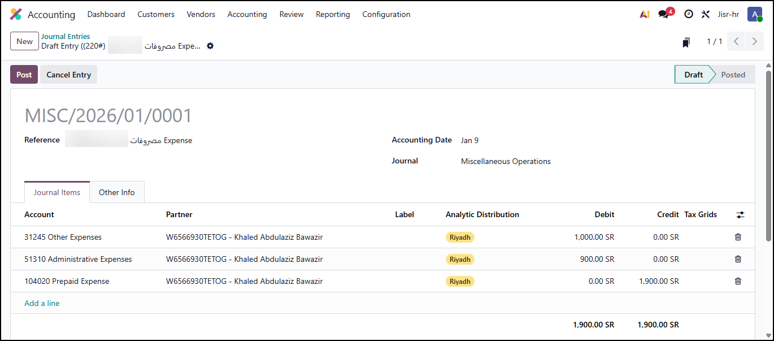Click the Accounting Date field showing Jan 9
774x341 pixels.
pos(469,140)
